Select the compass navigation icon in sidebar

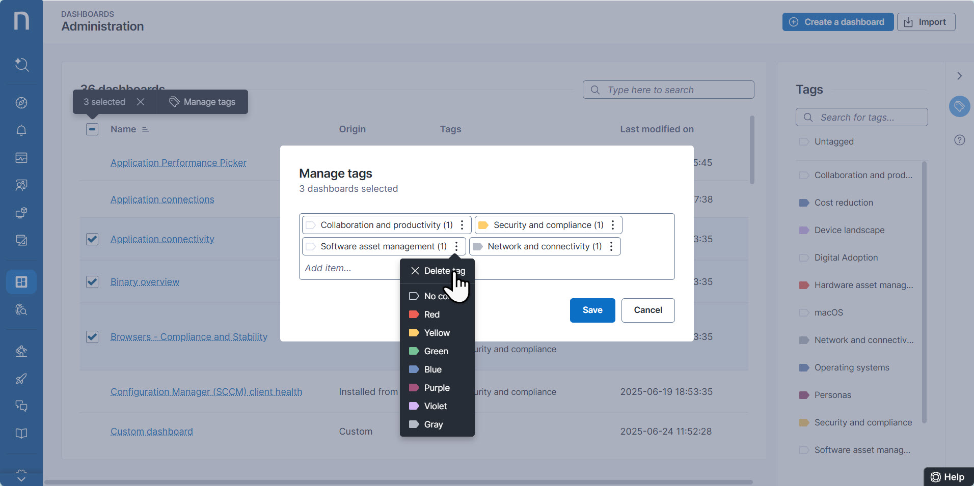21,103
